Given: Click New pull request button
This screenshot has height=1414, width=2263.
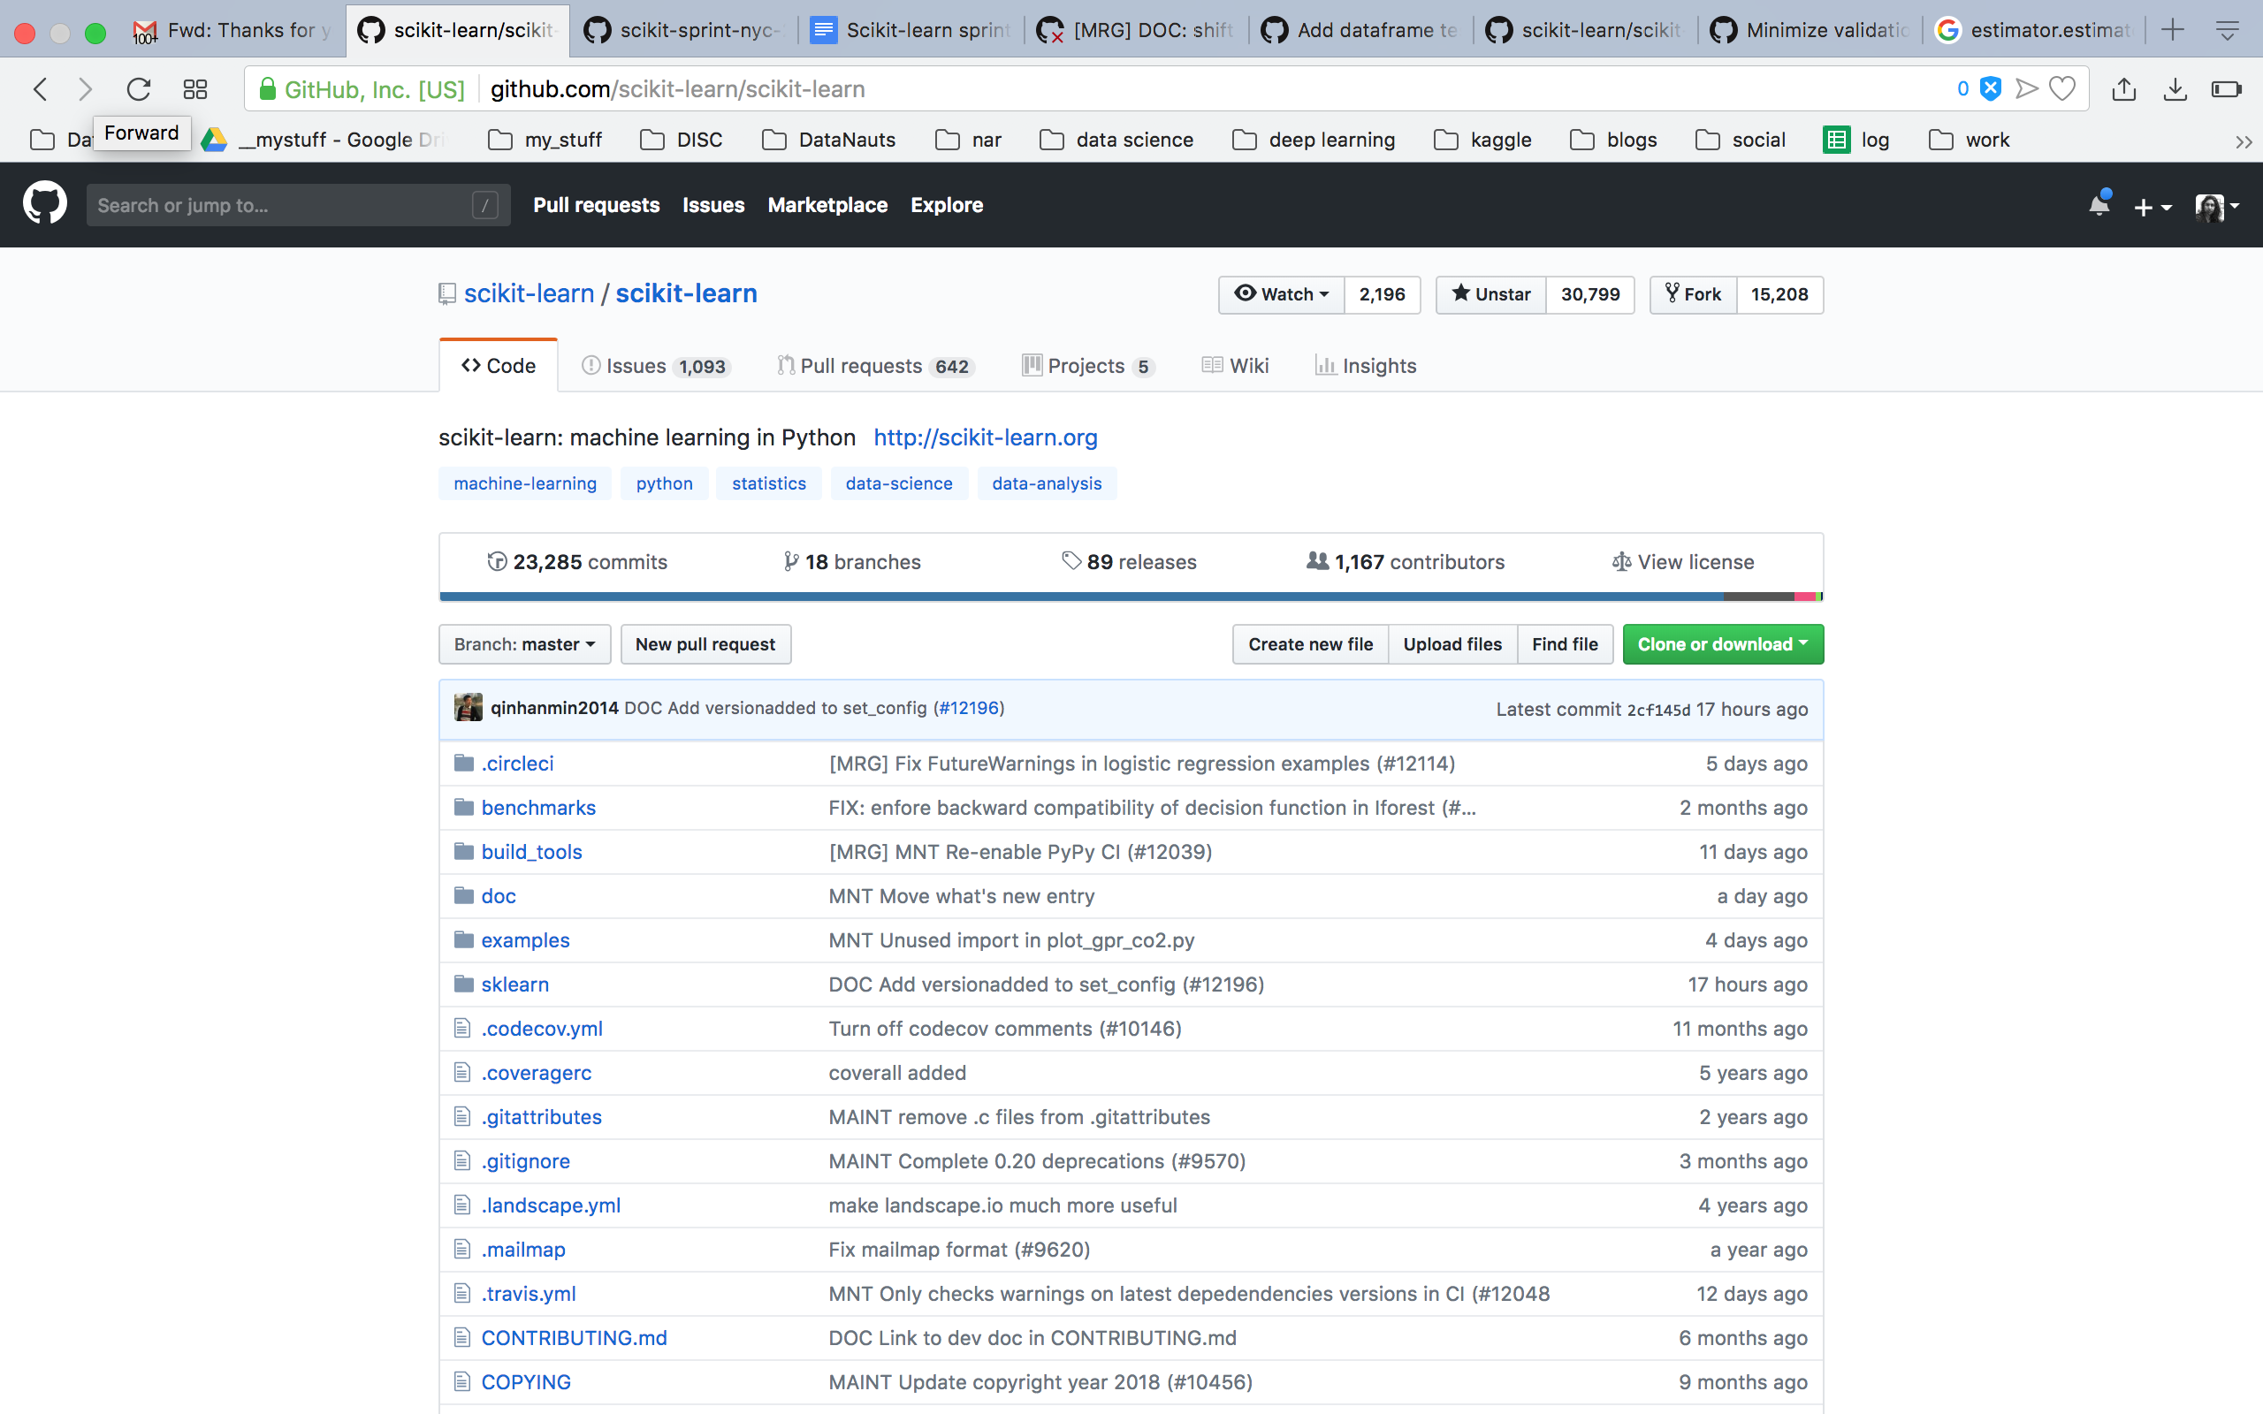Looking at the screenshot, I should tap(706, 644).
